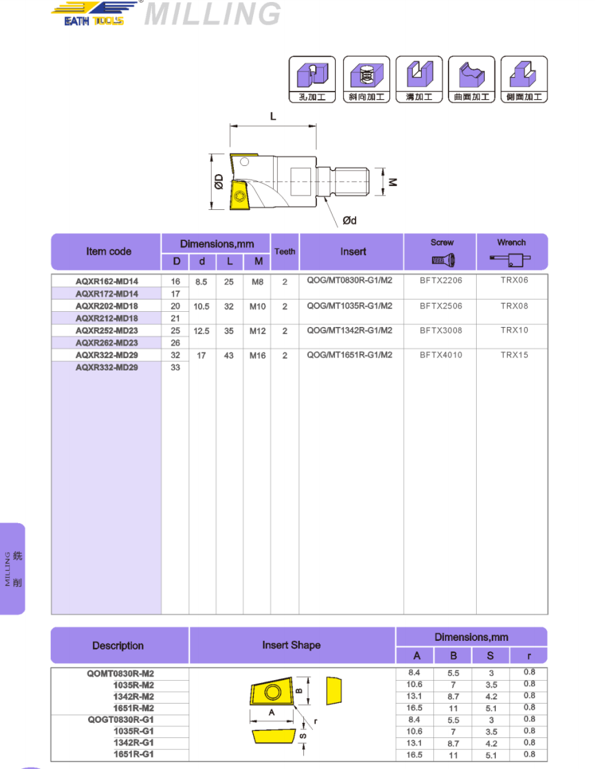Click the hole machining (孔加工) icon
Screen dimensions: 595x769
312,79
